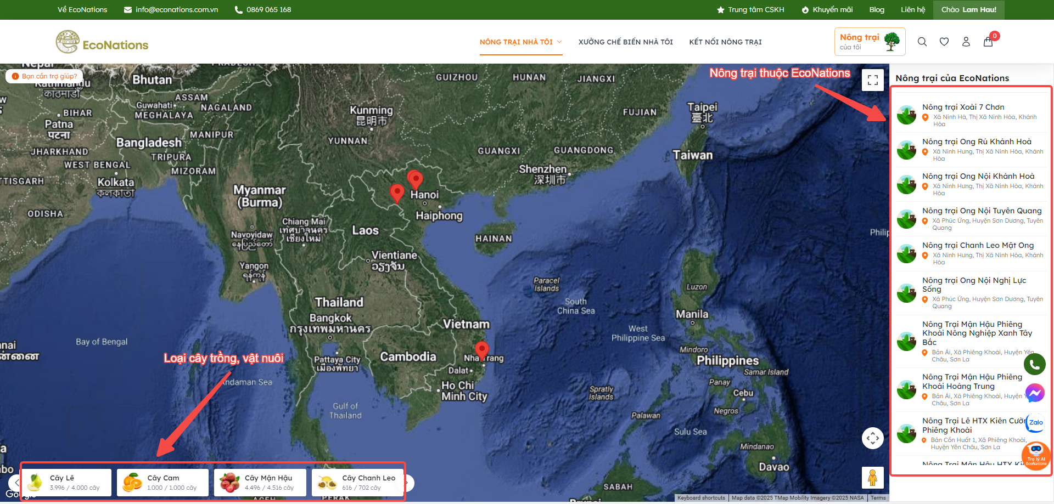
Task: Select Nông trại Ong Nội Tuyên Quang
Action: pyautogui.click(x=973, y=219)
